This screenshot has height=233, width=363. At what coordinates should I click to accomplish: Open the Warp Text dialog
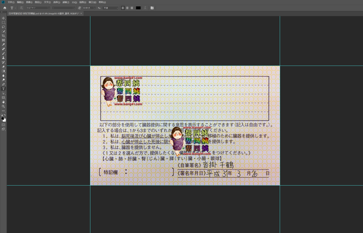(145, 8)
